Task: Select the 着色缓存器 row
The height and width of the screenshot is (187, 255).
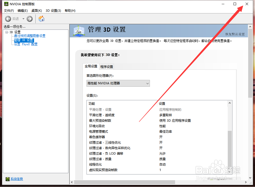Action: click(x=157, y=137)
